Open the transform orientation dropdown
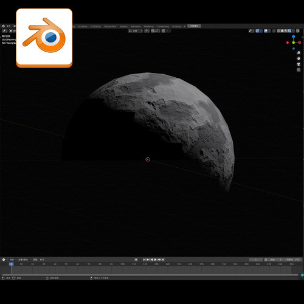The width and height of the screenshot is (304, 304). click(136, 31)
